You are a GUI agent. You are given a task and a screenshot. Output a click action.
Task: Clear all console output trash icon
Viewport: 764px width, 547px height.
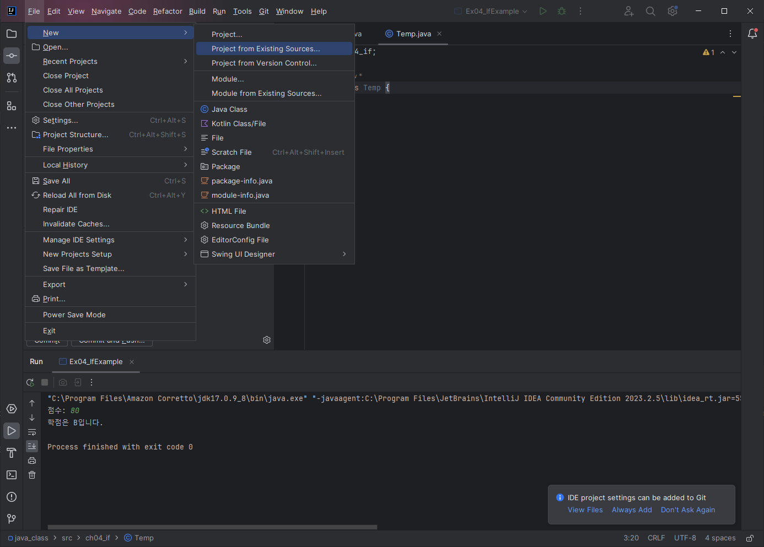pos(32,475)
